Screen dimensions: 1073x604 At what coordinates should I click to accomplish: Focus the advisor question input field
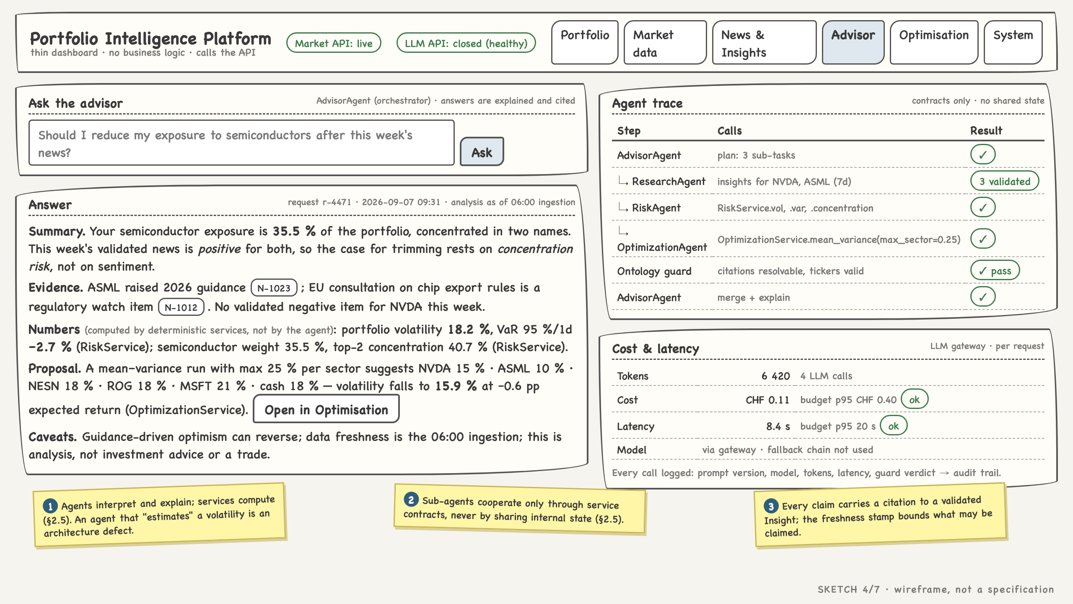tap(241, 143)
